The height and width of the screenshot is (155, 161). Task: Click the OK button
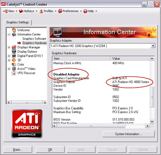(x=50, y=150)
